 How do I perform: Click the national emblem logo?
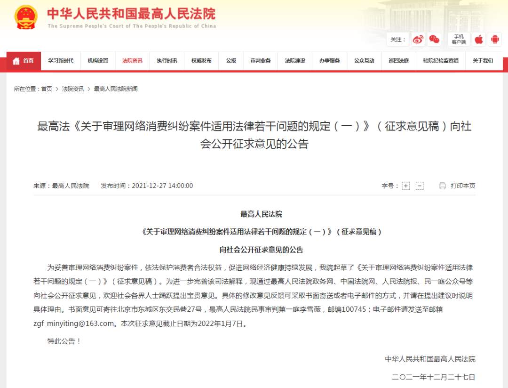pos(26,17)
